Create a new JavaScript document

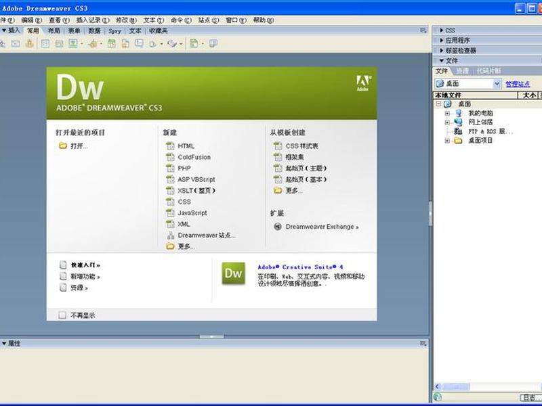click(187, 213)
